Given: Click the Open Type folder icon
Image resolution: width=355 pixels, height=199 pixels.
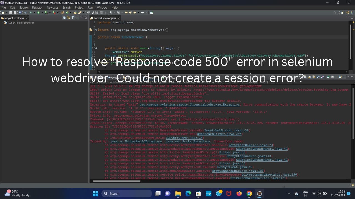Looking at the screenshot, I should (x=75, y=12).
